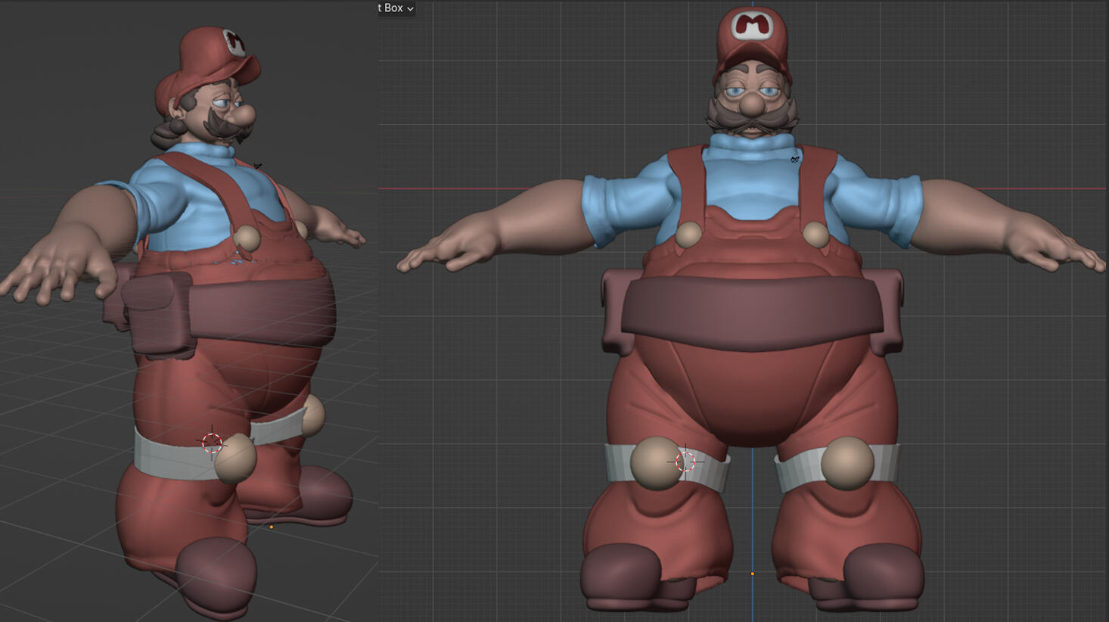Select the knee sphere in the perspective view
The image size is (1109, 622).
tap(235, 458)
